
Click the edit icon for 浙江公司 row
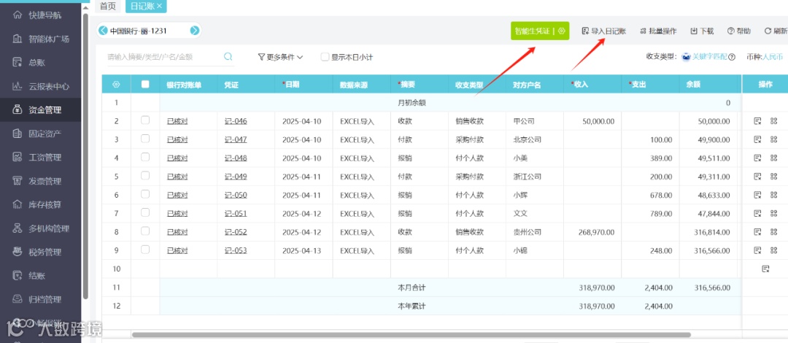(x=757, y=176)
